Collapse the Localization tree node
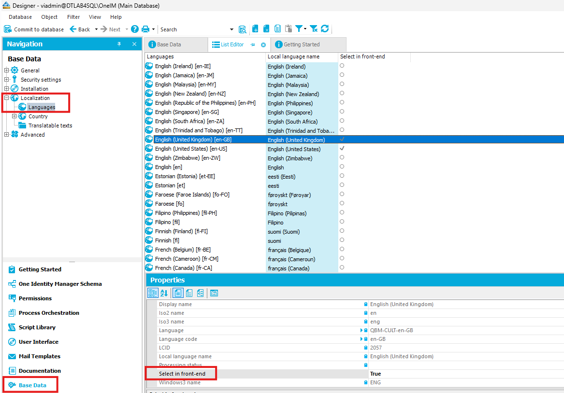 coord(6,98)
